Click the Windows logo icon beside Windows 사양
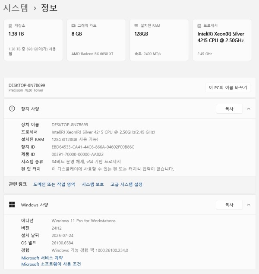 [x=12, y=205]
